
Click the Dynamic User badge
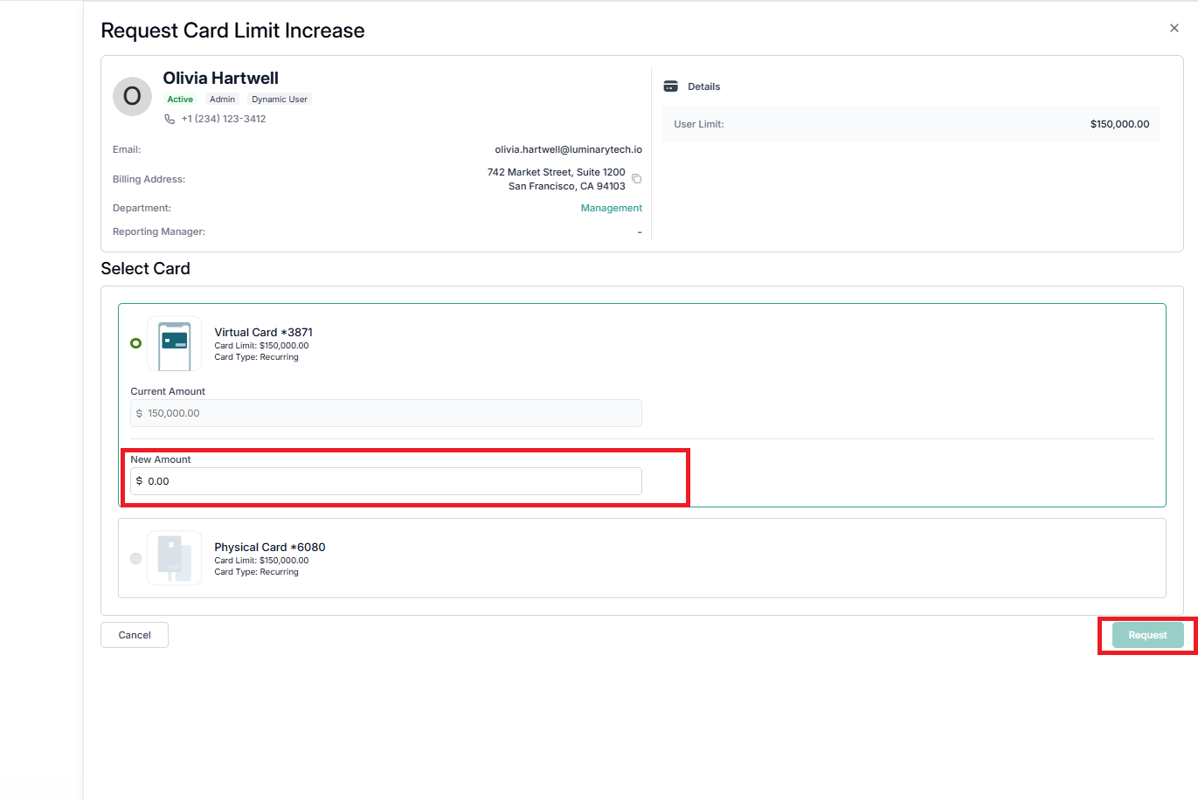tap(280, 100)
